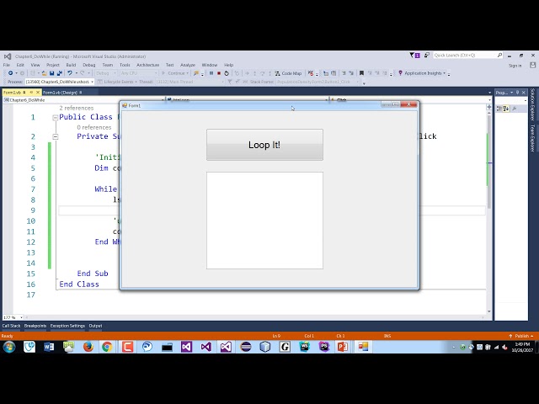Viewport: 539px width, 404px height.
Task: Click Property Pages wrench icon
Action: [x=515, y=109]
